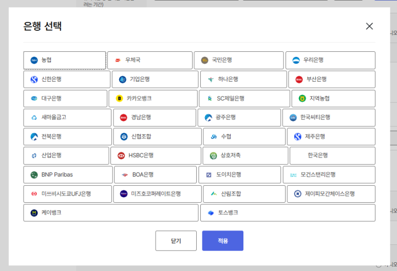Click the green SB logo of 상호저축
Viewport: 397px width, 271px height.
pyautogui.click(x=213, y=156)
